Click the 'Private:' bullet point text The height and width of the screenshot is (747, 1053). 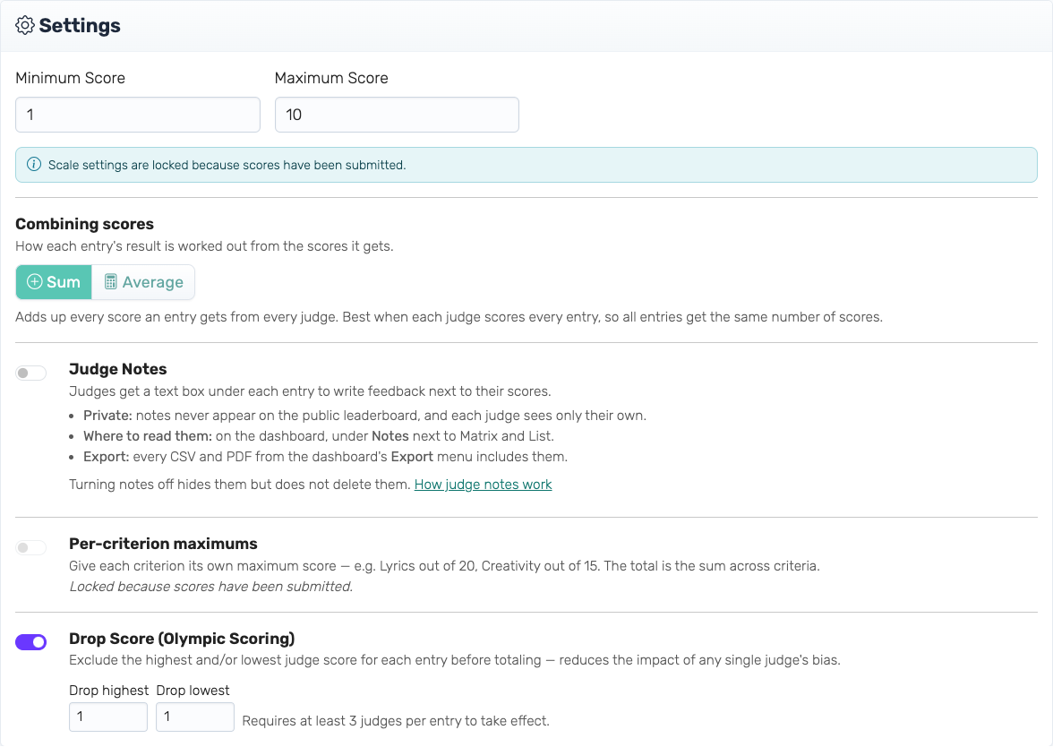364,416
